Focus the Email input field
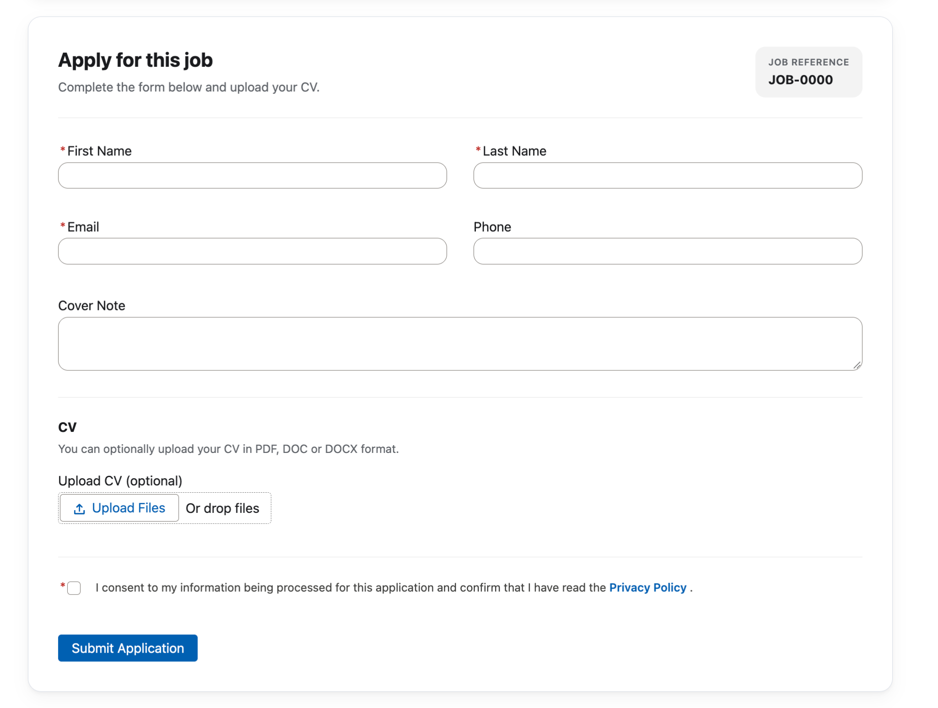 coord(252,251)
